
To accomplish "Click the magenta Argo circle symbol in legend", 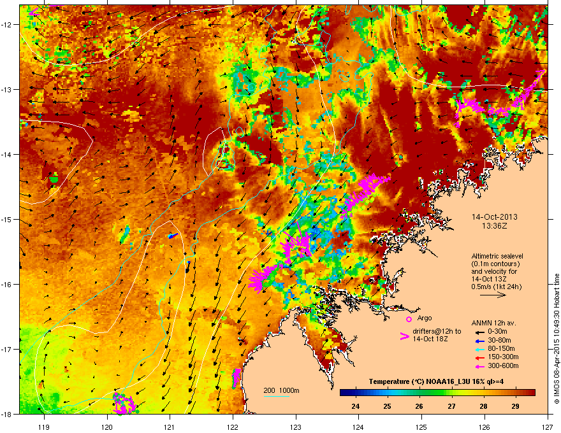I will (x=409, y=319).
